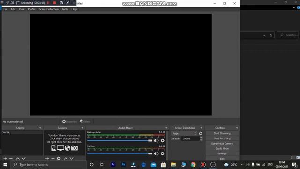Viewport: 300px width, 169px height.
Task: Undock the Scenes panel
Action: pos(40,128)
